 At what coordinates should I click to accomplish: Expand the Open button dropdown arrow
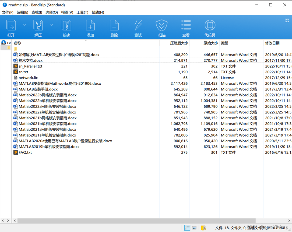[x=24, y=25]
